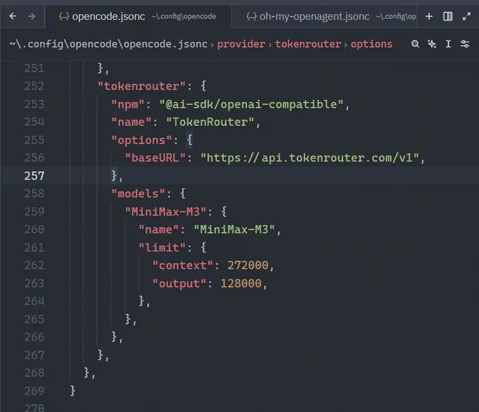Click the AI sparkles icon
The height and width of the screenshot is (412, 479).
click(432, 44)
